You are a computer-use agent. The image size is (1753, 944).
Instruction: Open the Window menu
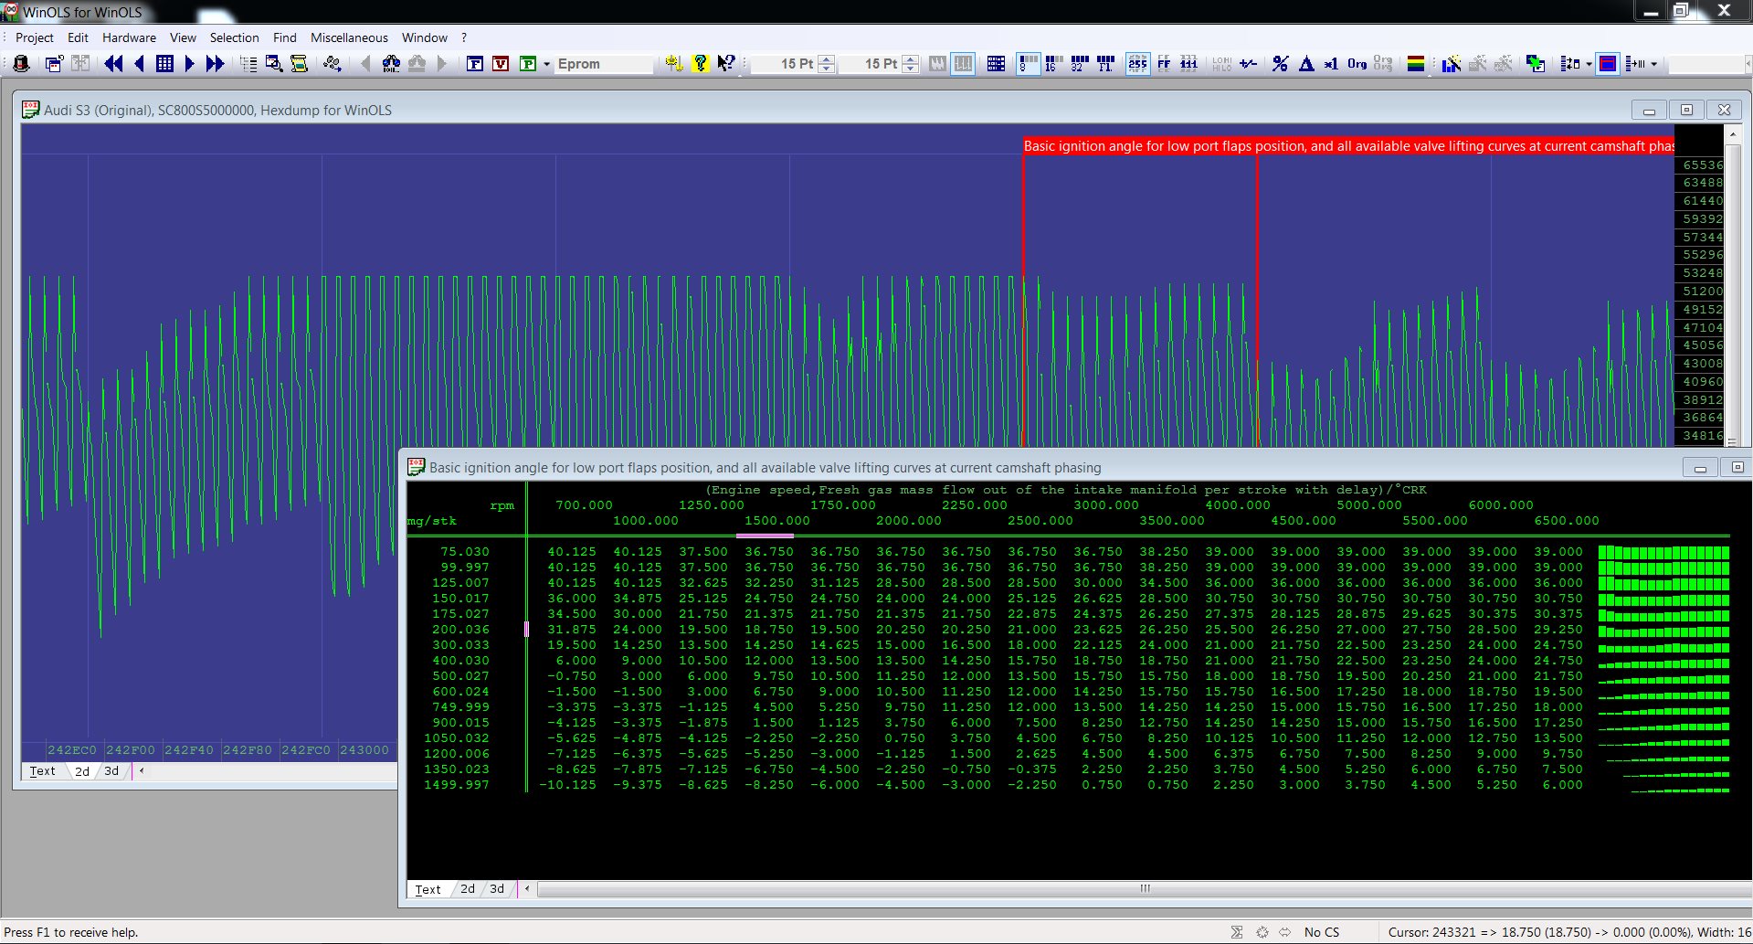(x=425, y=37)
